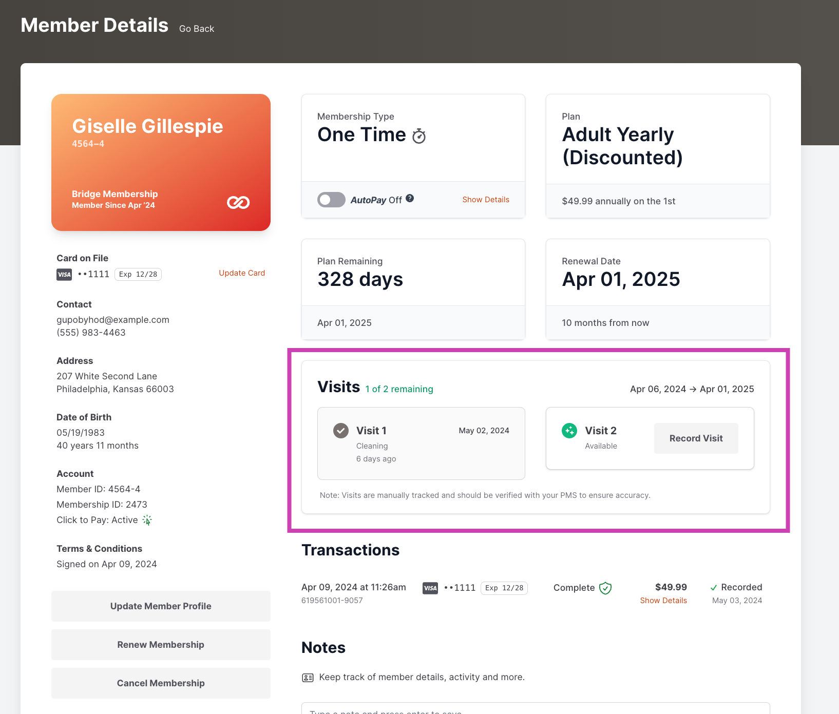
Task: Click the AutoPay help question mark icon
Action: pyautogui.click(x=410, y=198)
